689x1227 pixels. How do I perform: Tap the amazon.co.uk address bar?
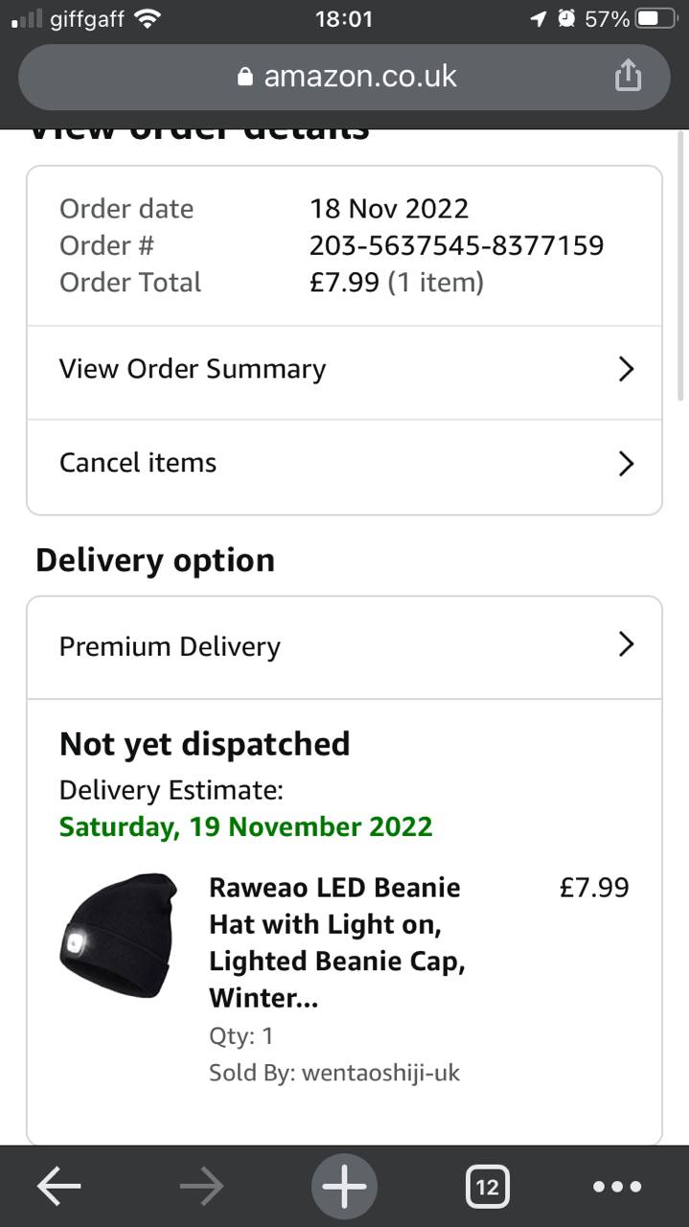[359, 77]
